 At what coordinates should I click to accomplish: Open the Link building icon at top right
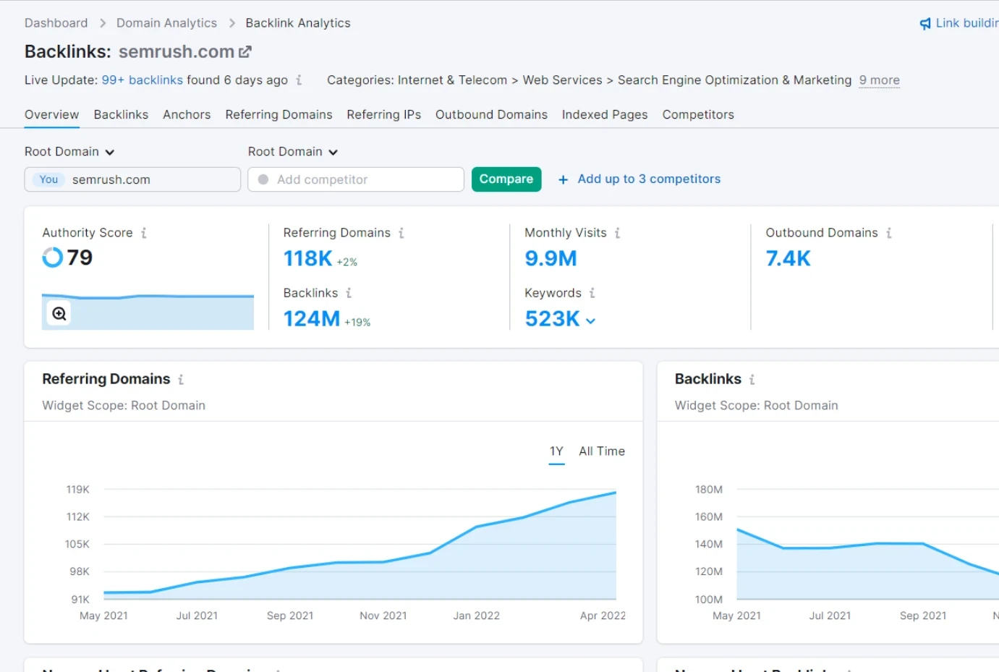point(925,22)
